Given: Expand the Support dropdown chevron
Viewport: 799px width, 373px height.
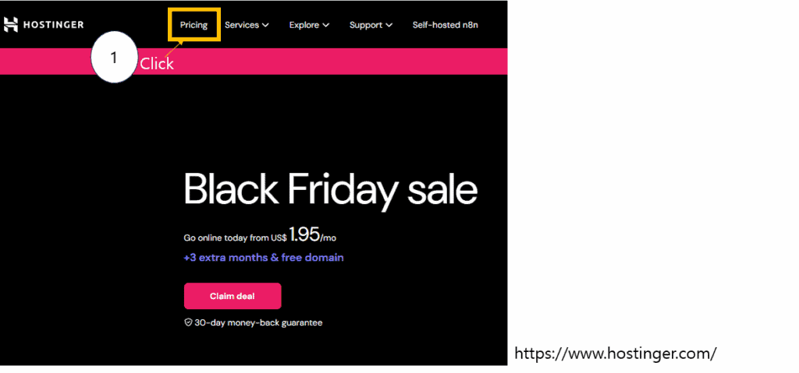Looking at the screenshot, I should coord(389,25).
